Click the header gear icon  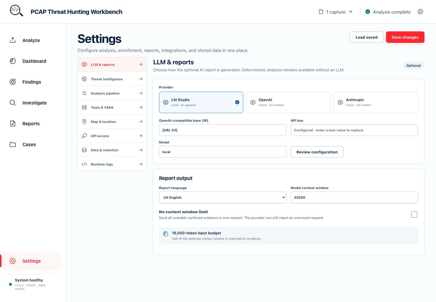click(x=420, y=12)
